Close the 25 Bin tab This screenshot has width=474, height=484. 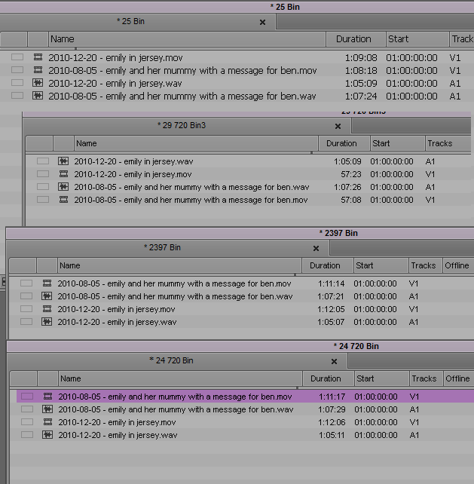coord(262,22)
